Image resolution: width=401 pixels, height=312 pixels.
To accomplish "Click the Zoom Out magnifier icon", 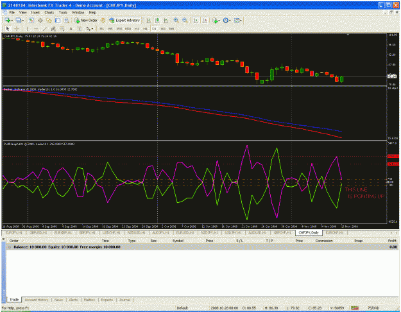I will [185, 20].
